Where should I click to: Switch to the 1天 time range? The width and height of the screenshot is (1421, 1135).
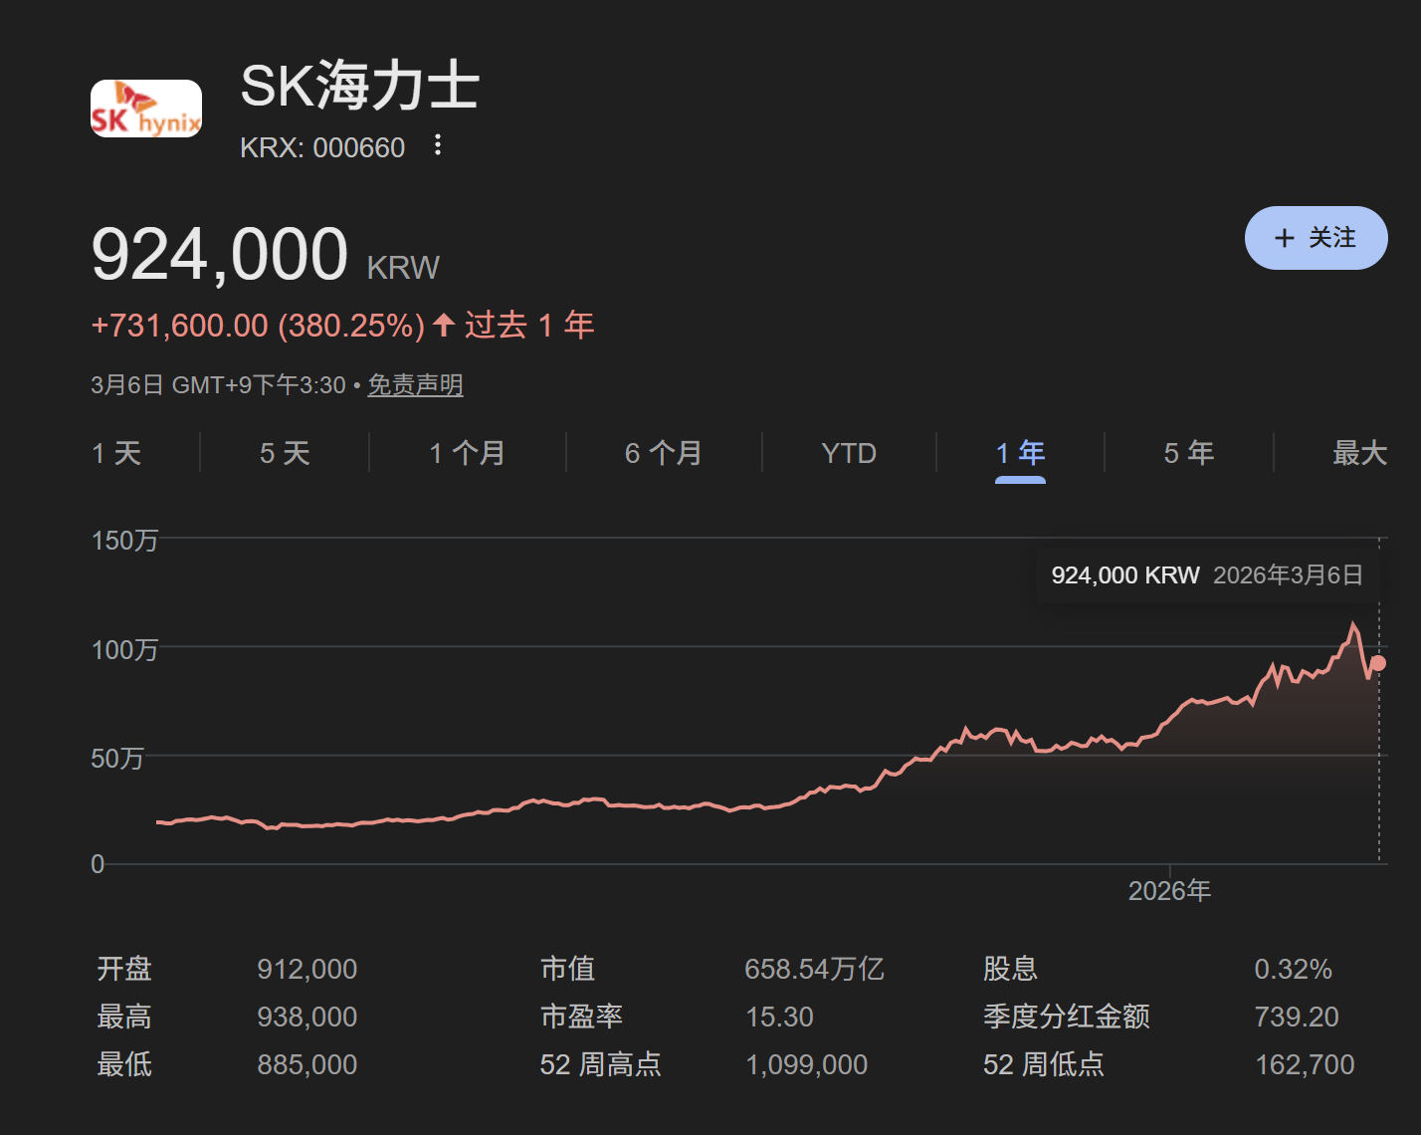tap(116, 453)
